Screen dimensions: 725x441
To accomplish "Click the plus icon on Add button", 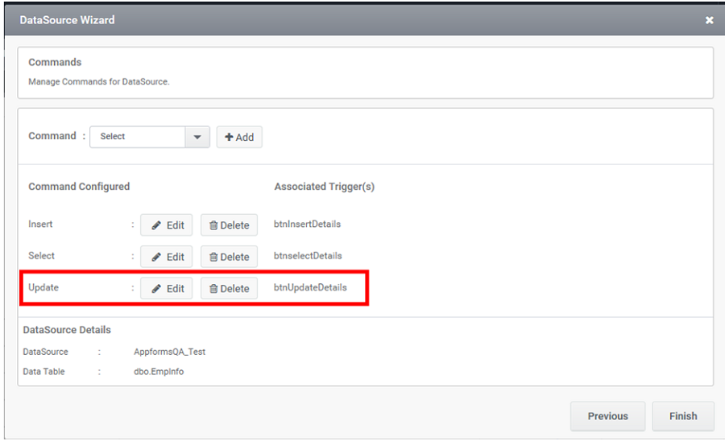I will [x=229, y=137].
